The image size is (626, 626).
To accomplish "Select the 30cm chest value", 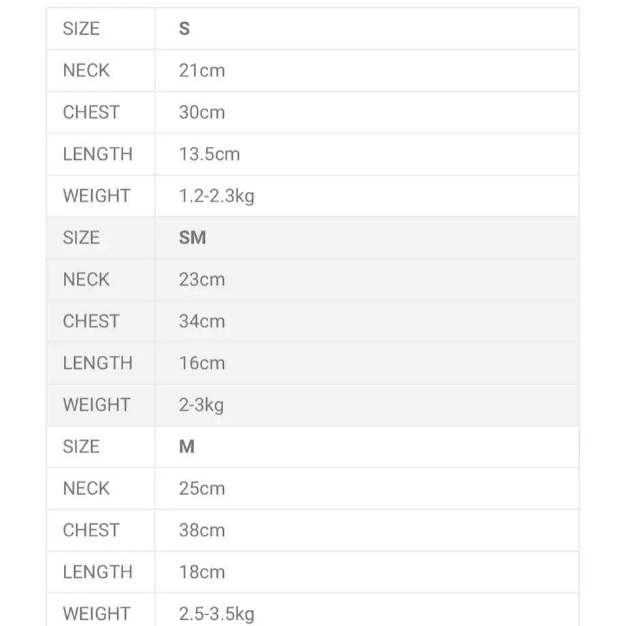I will tap(202, 112).
